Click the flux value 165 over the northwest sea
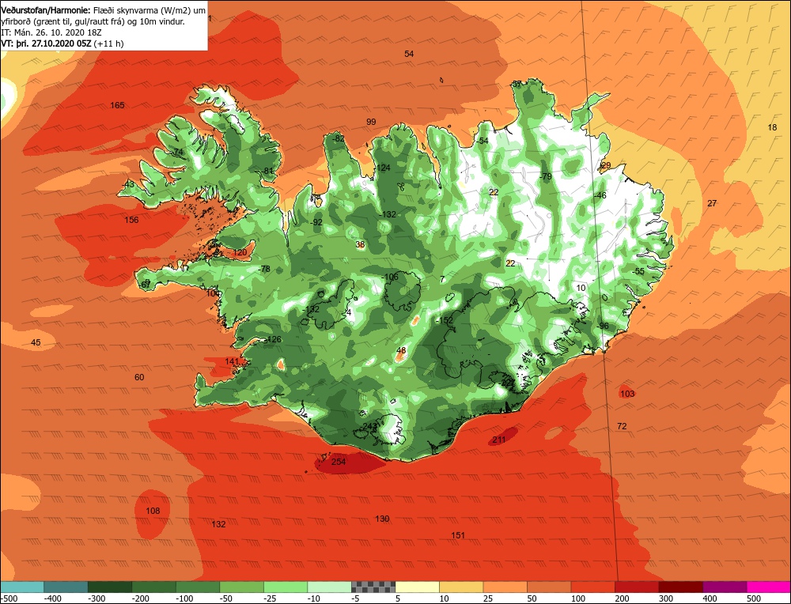The width and height of the screenshot is (791, 604). 117,105
